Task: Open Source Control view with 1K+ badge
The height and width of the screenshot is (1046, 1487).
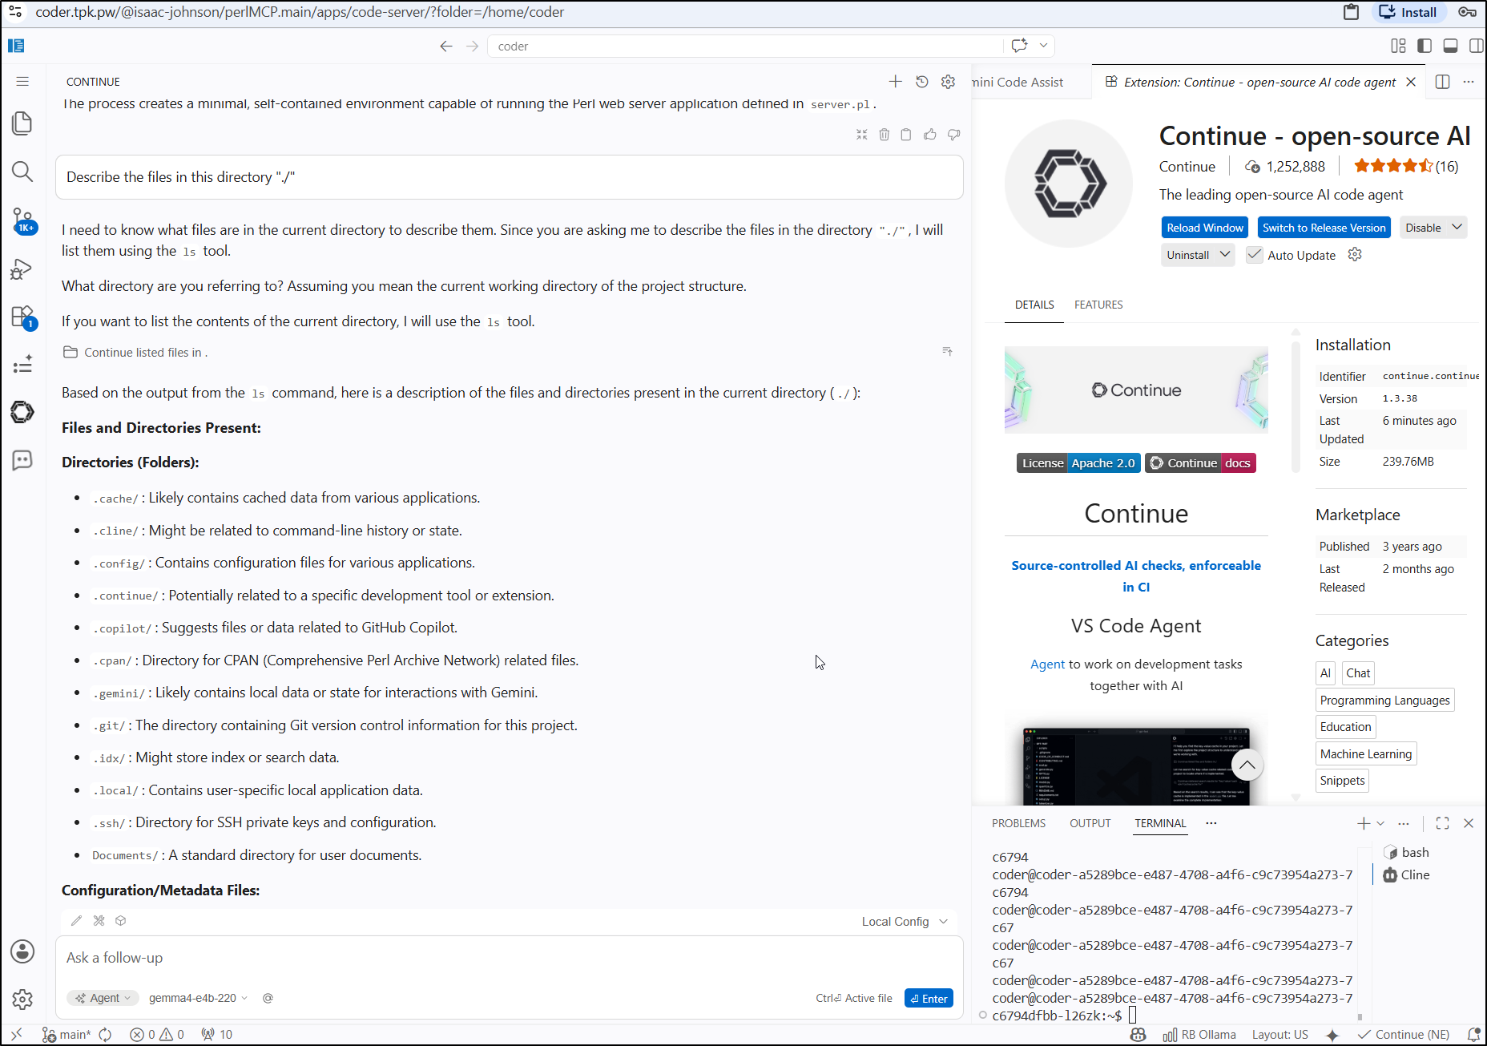Action: click(x=22, y=220)
